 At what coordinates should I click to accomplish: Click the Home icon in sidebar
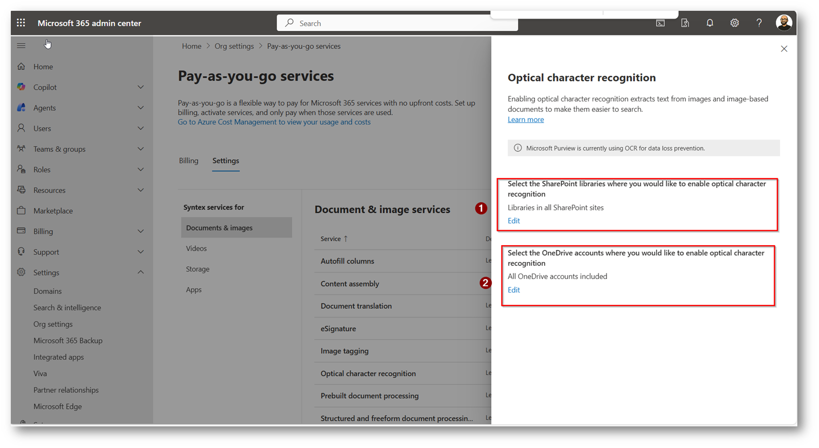pyautogui.click(x=21, y=66)
